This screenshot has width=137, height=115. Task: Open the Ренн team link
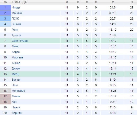tap(15, 30)
